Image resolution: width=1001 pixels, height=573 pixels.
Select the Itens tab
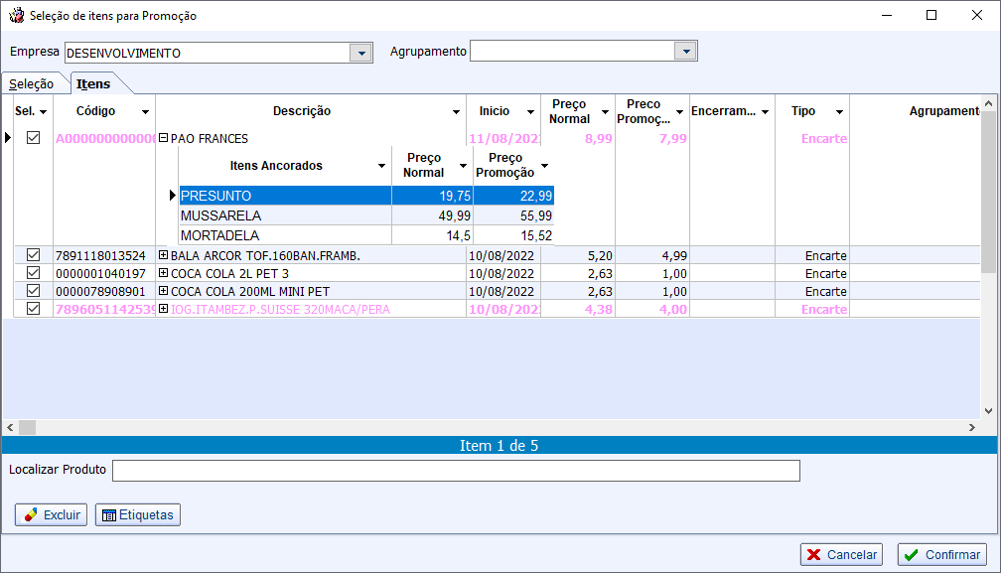tap(93, 84)
